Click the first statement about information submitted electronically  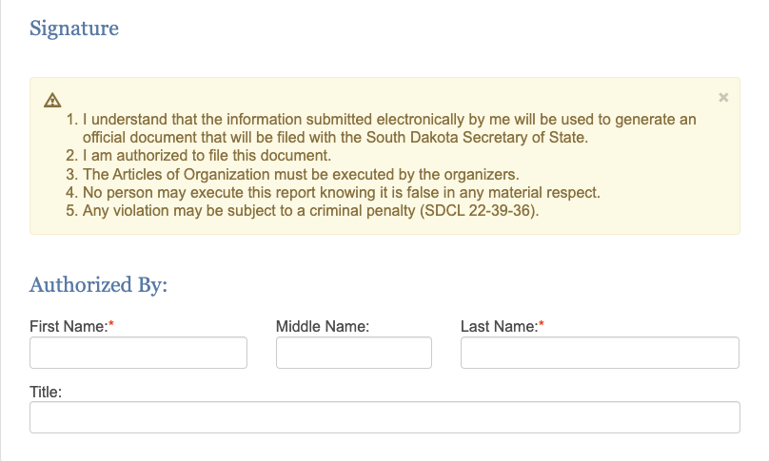coord(389,128)
